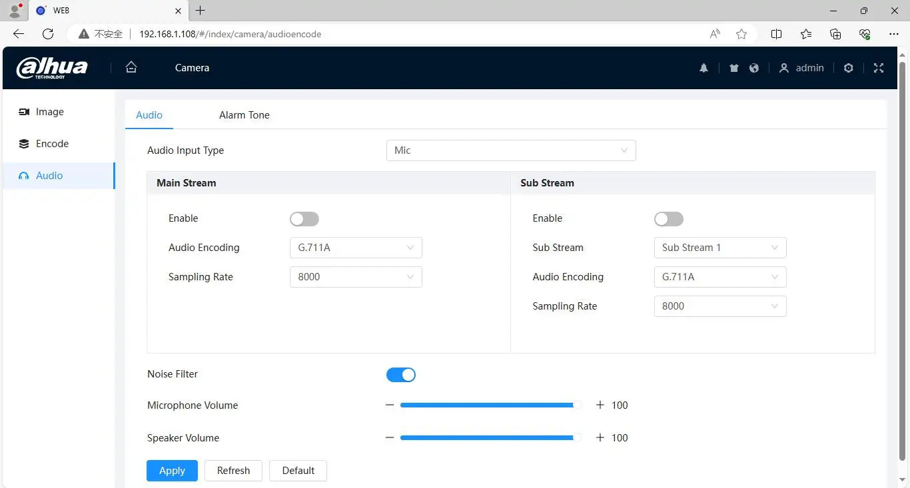Click the plus icon for Microphone Volume
910x488 pixels.
pyautogui.click(x=600, y=405)
